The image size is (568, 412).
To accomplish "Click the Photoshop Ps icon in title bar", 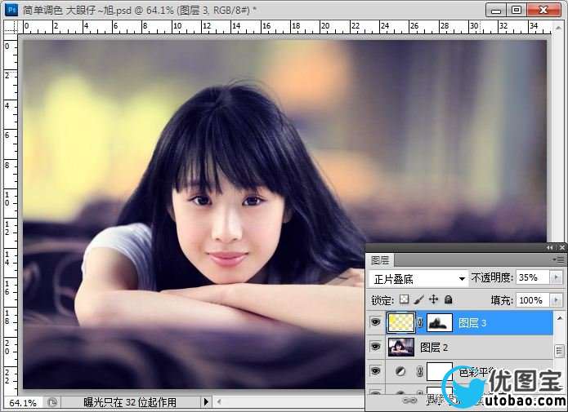I will click(11, 10).
